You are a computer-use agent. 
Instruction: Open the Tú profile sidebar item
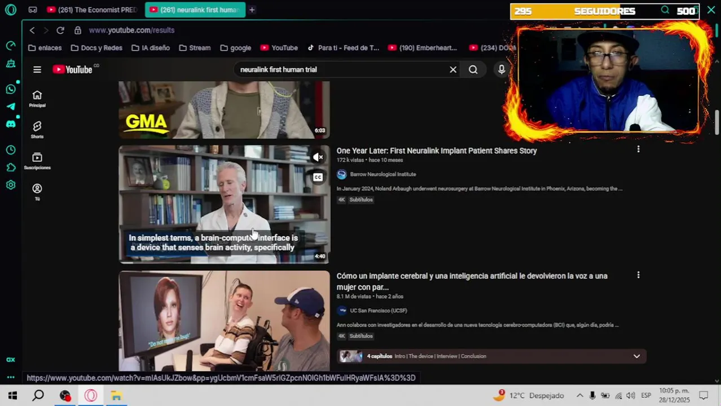pyautogui.click(x=37, y=192)
